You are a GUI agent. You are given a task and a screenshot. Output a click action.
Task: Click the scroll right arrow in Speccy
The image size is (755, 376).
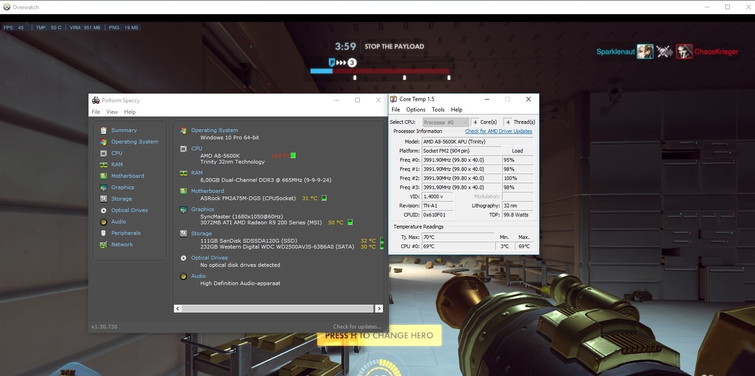pyautogui.click(x=379, y=309)
